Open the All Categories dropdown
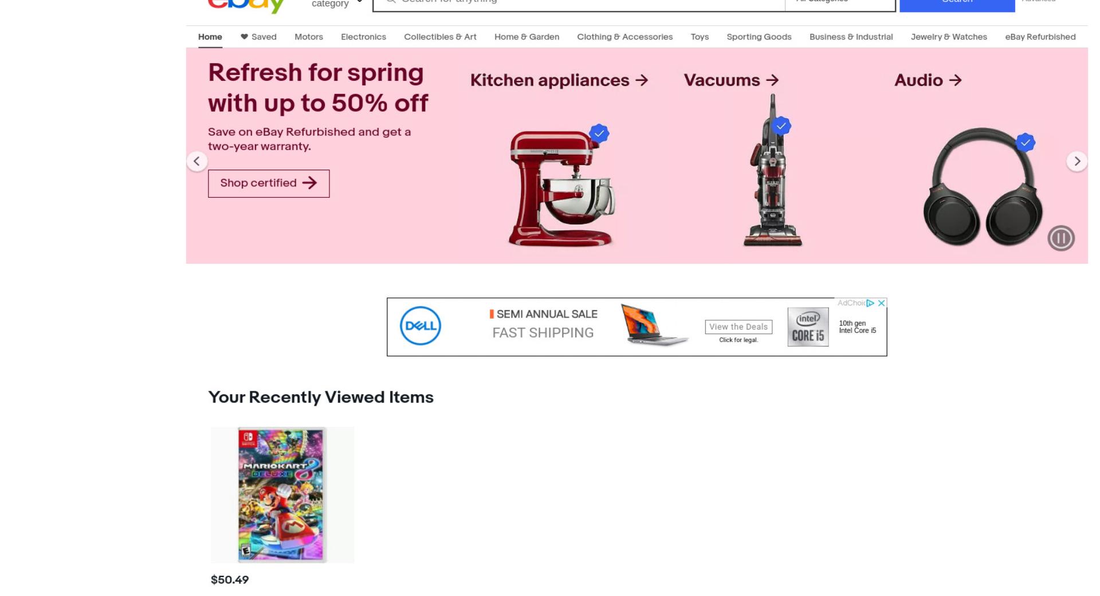Image resolution: width=1100 pixels, height=596 pixels. (839, 3)
